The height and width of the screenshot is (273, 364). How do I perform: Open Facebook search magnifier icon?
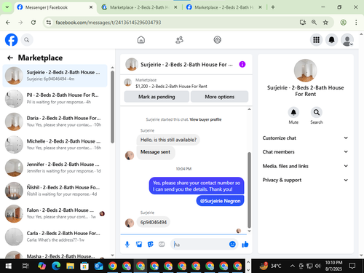27,40
